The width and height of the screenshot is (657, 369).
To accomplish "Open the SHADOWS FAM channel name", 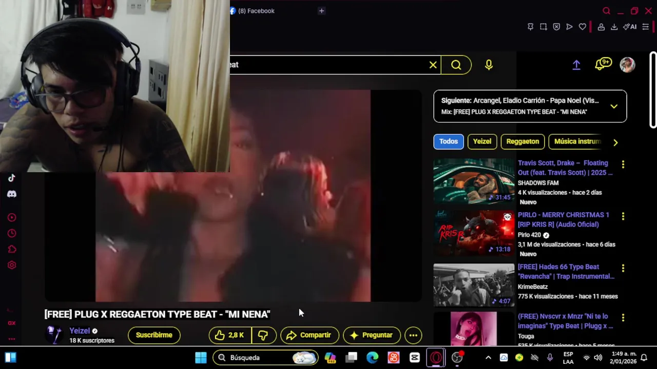I will 538,183.
